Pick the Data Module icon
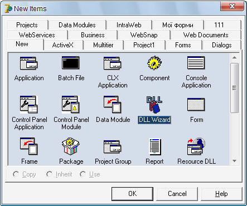247x206 pixels. pos(113,105)
